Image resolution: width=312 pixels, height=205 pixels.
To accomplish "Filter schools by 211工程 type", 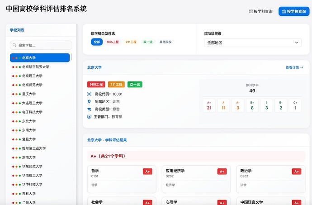I will pyautogui.click(x=131, y=42).
